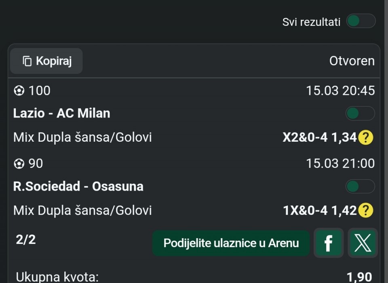Click the yellow help icon for 1X&0-4

click(x=366, y=211)
